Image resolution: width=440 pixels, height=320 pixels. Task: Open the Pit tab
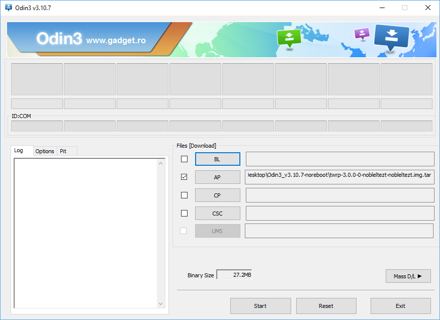click(63, 151)
